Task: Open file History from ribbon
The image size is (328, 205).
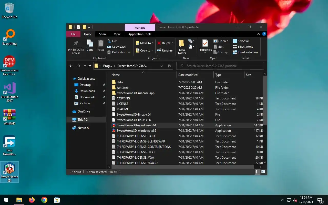Action: point(221,52)
